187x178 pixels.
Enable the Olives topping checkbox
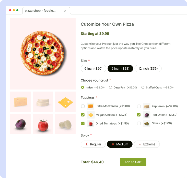(x=139, y=123)
